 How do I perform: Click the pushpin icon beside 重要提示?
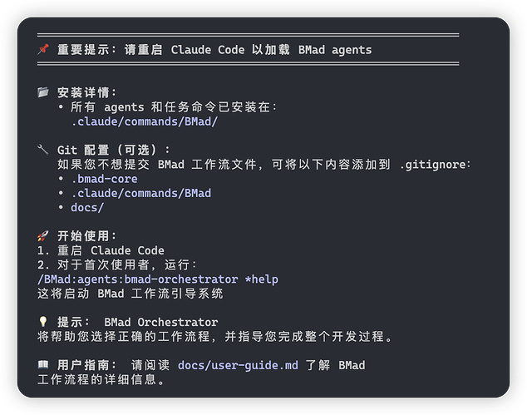tap(43, 50)
